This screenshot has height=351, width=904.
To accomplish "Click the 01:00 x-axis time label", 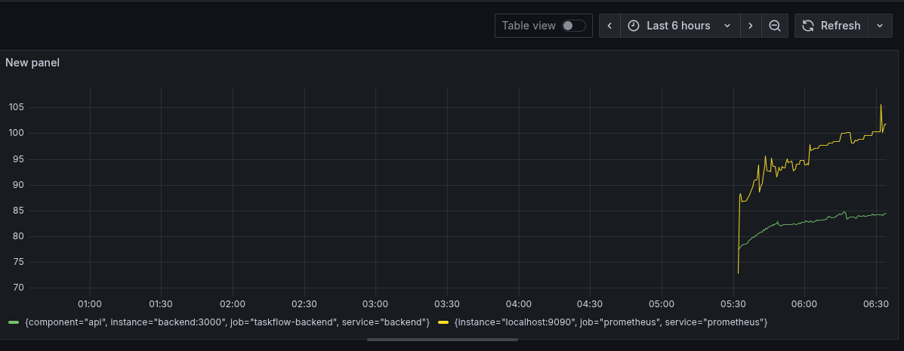I will click(89, 303).
